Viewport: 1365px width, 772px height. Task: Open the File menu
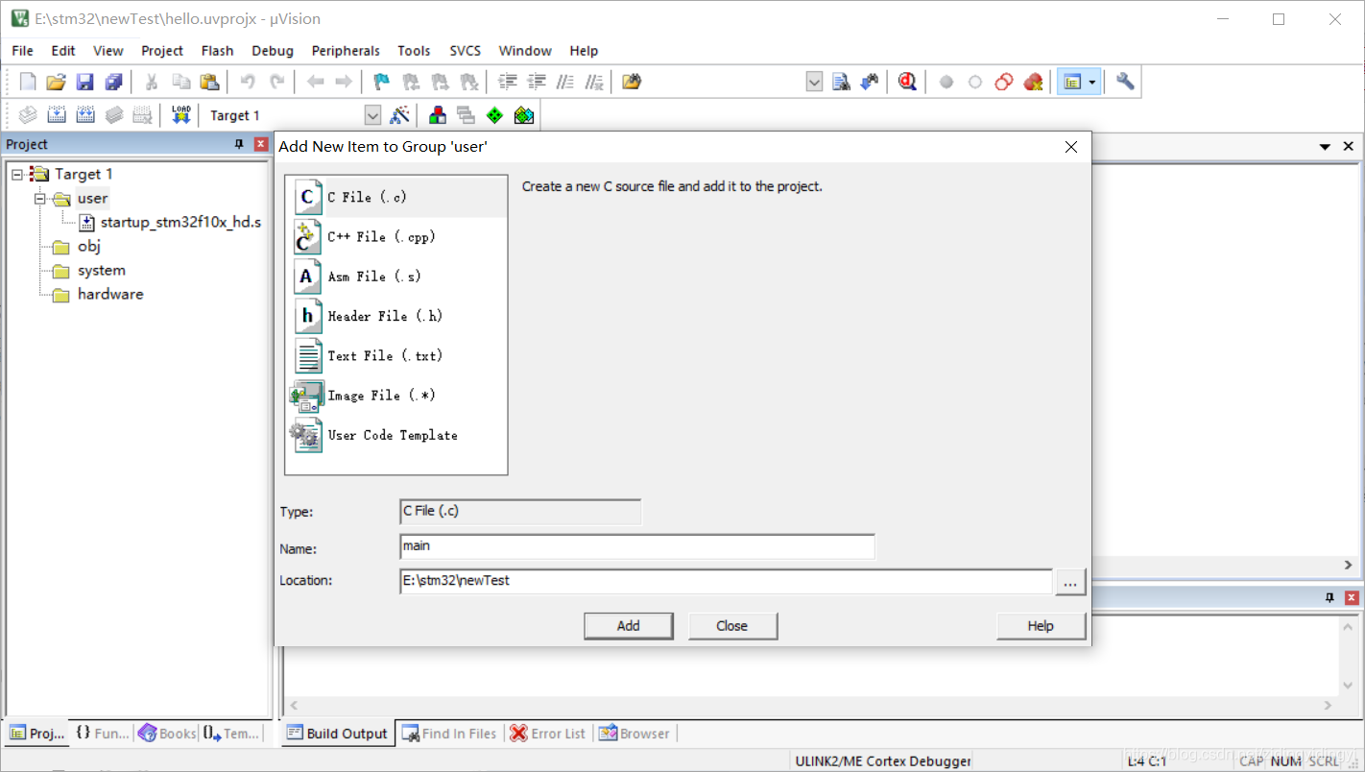(x=22, y=51)
